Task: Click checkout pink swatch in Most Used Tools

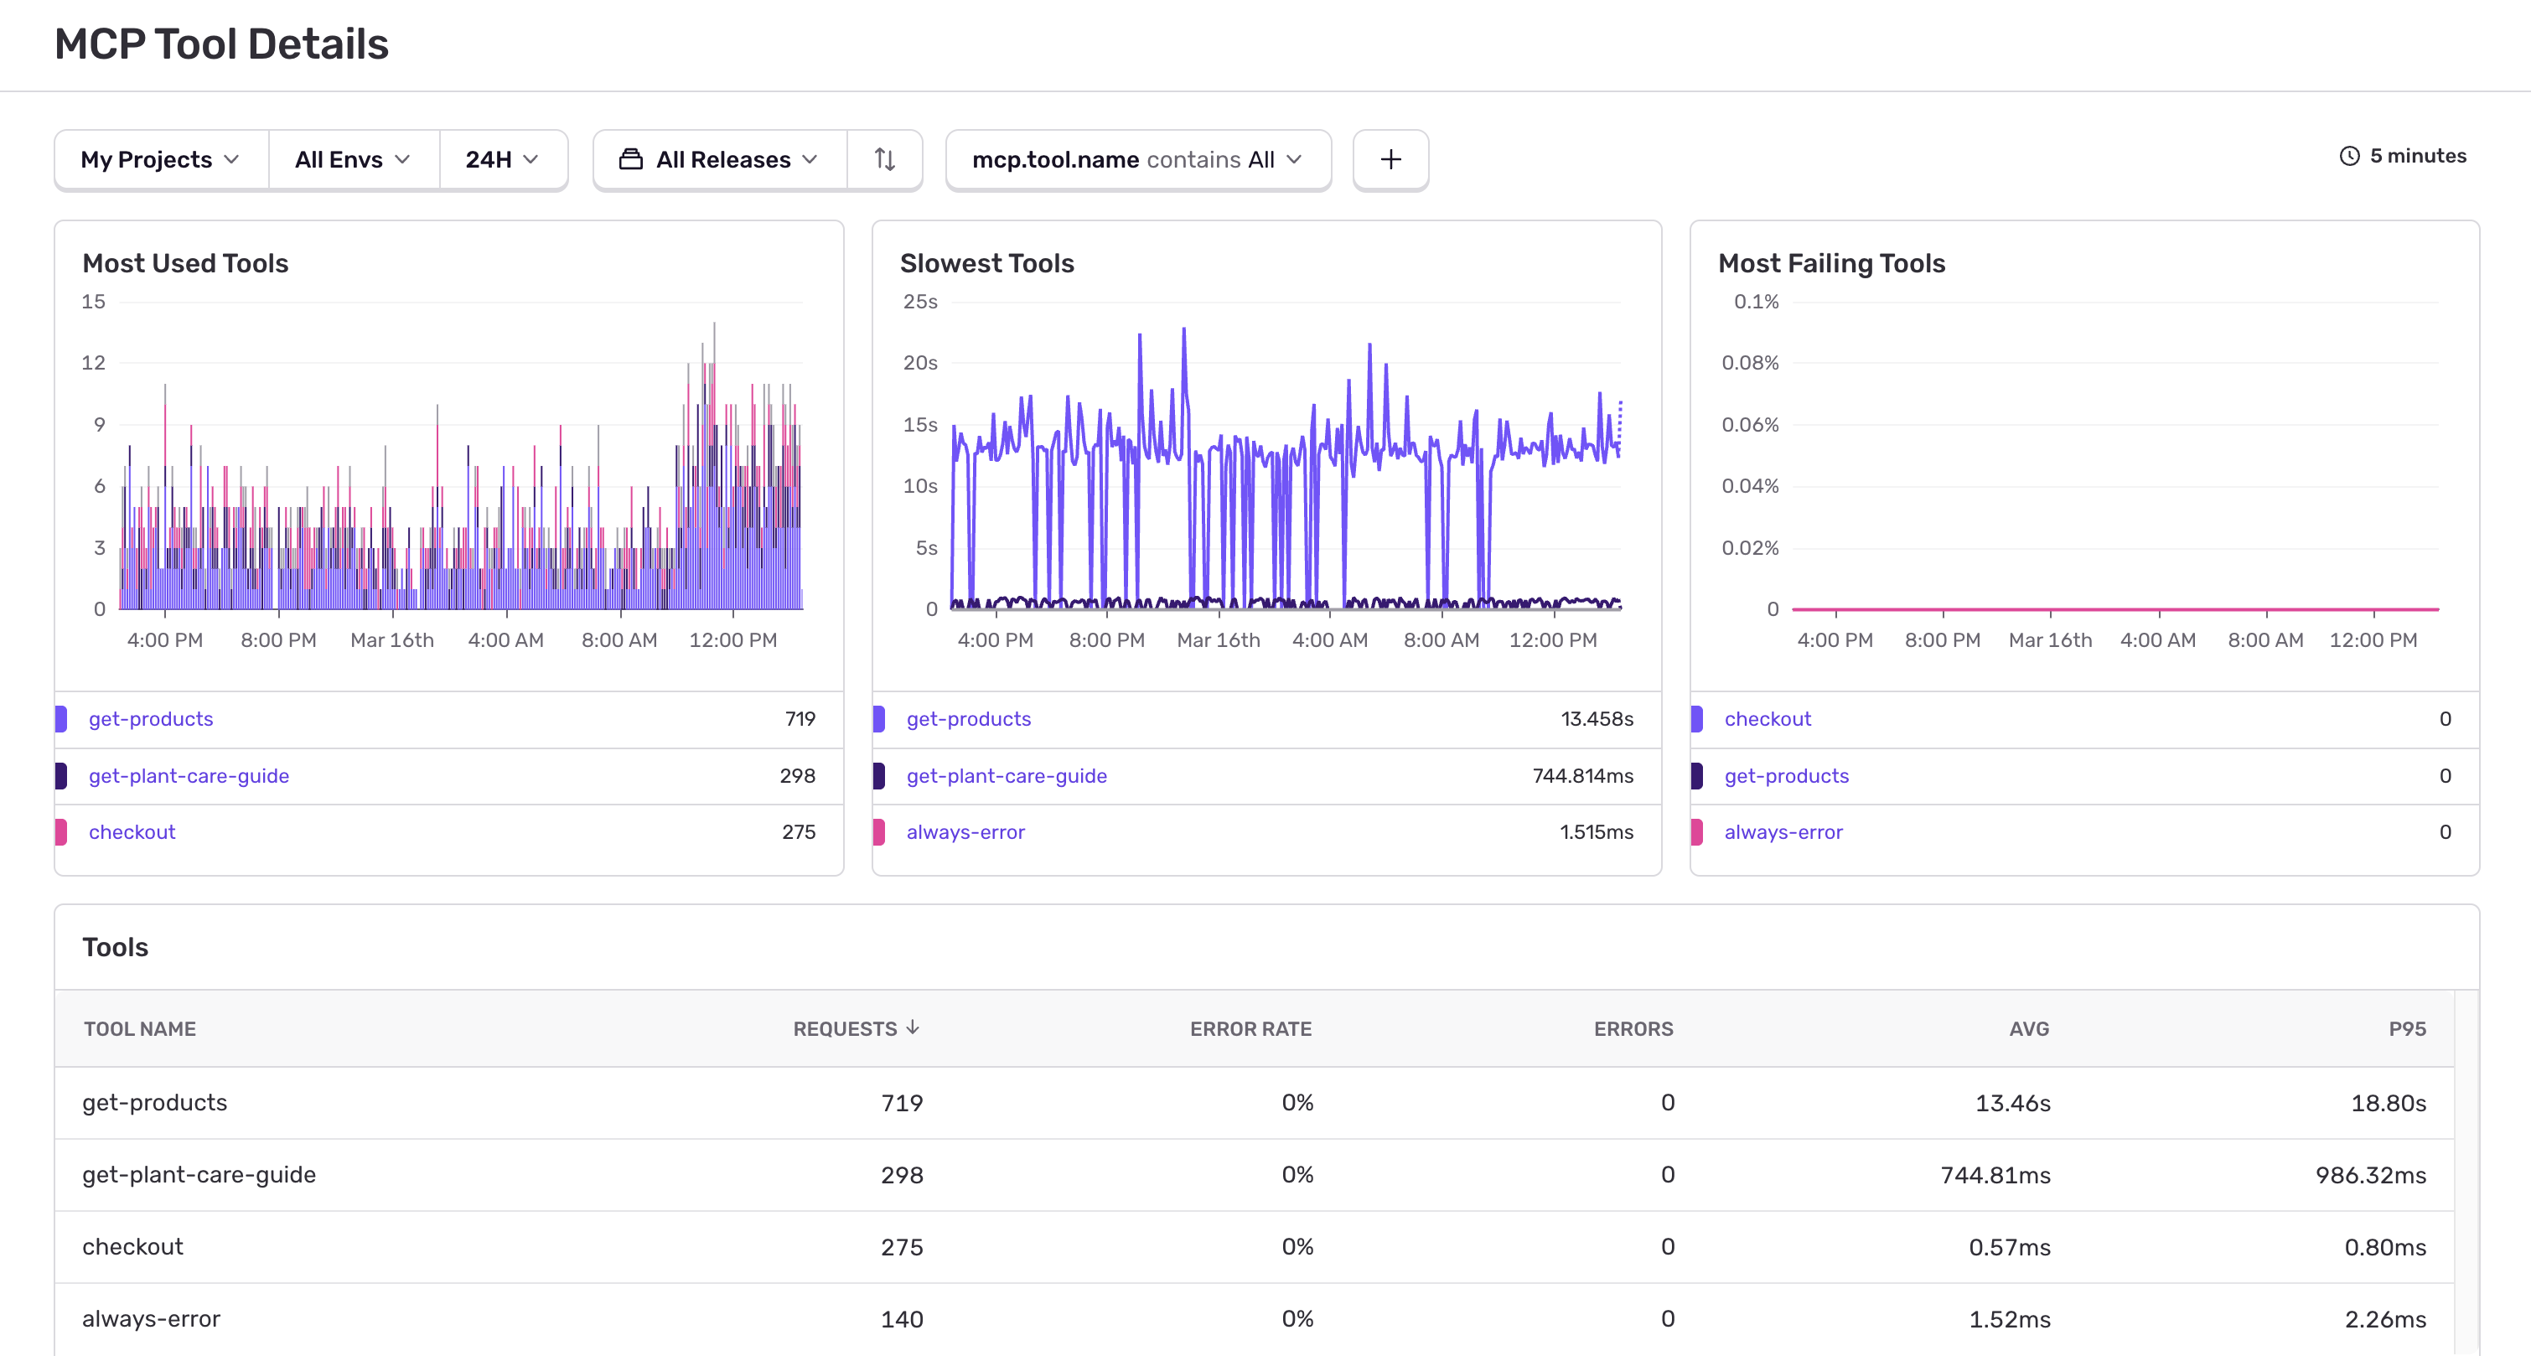Action: pyautogui.click(x=61, y=832)
